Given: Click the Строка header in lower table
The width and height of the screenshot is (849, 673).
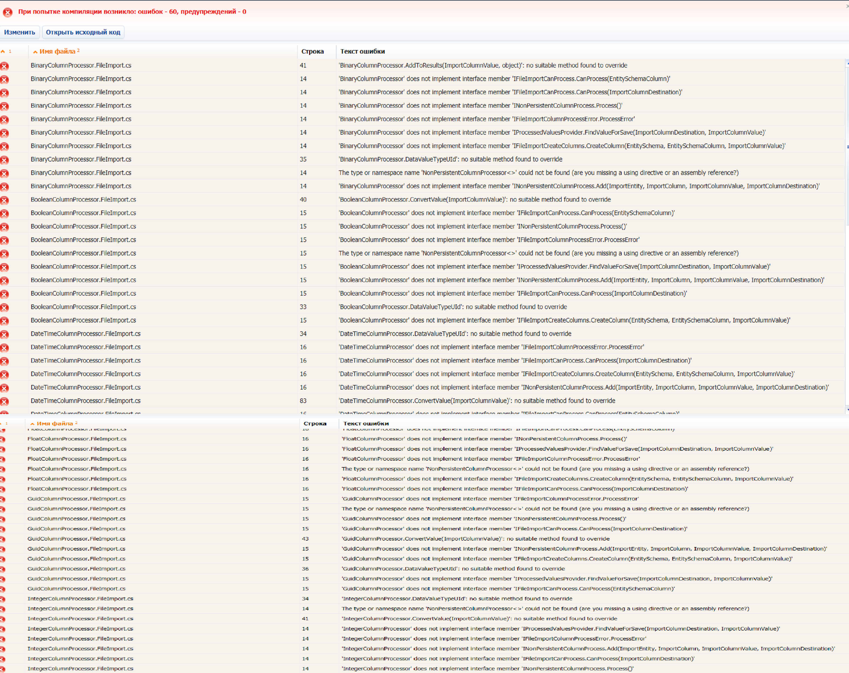Looking at the screenshot, I should 315,423.
